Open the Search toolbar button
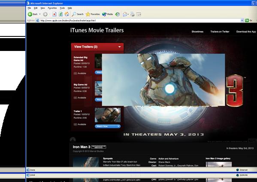 (78, 14)
